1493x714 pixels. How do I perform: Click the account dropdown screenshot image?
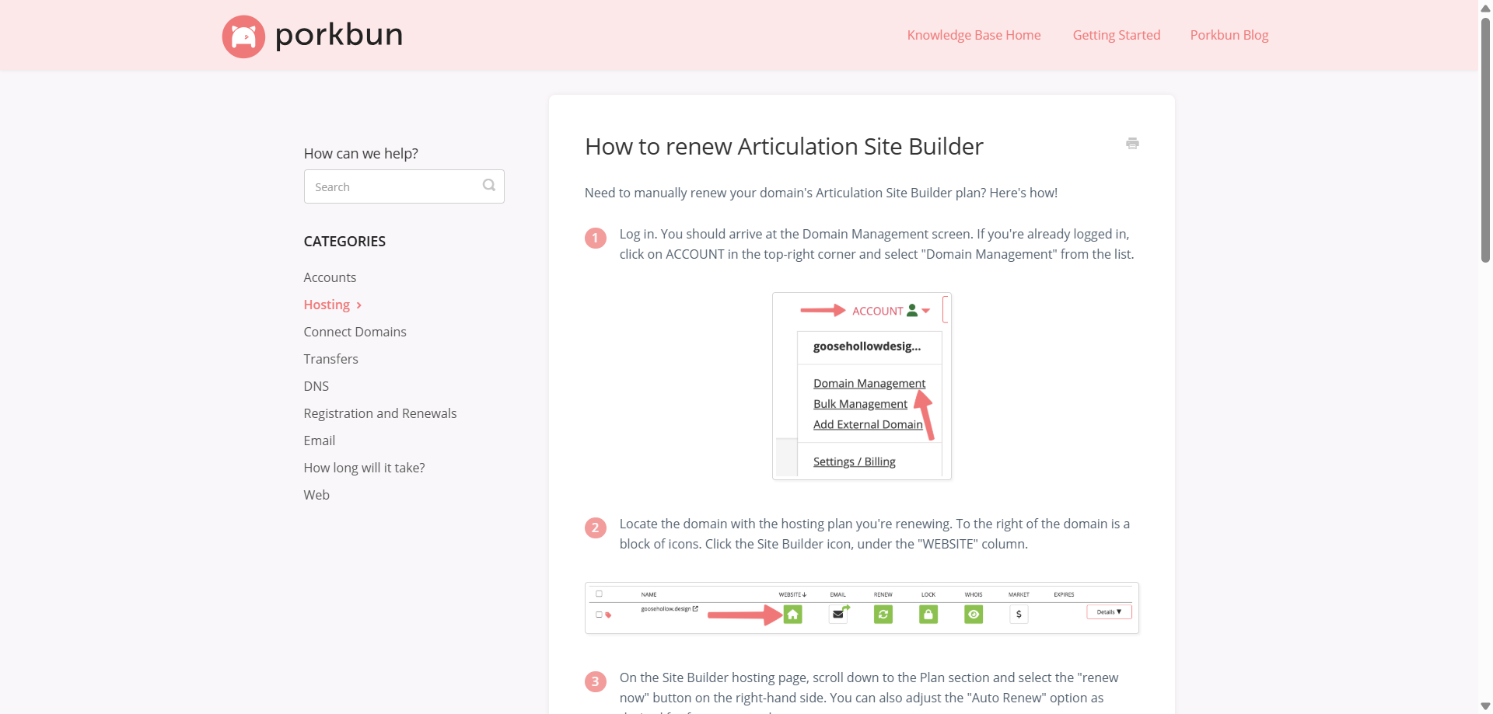click(x=862, y=386)
